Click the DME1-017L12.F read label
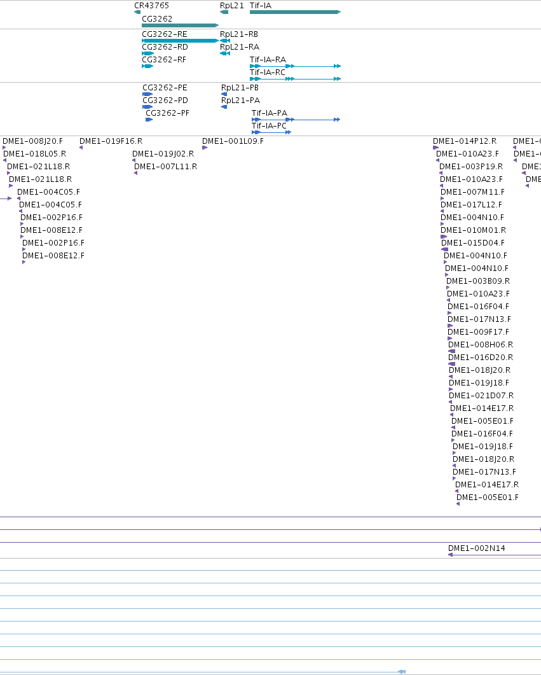541x675 pixels. (x=471, y=204)
